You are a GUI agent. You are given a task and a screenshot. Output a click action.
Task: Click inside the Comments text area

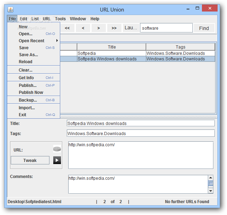(x=138, y=184)
